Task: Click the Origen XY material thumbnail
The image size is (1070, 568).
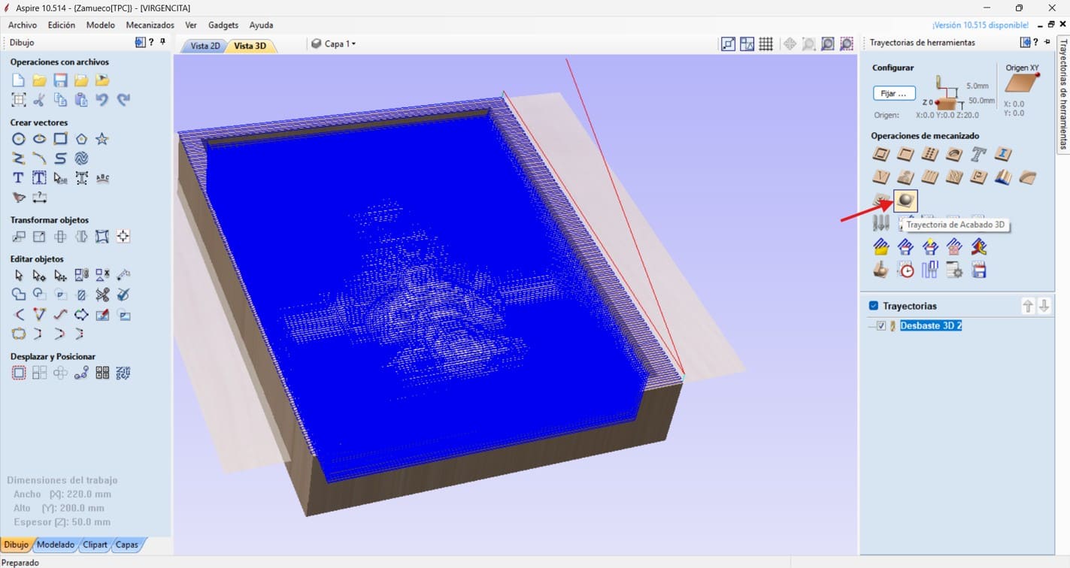Action: [1022, 83]
